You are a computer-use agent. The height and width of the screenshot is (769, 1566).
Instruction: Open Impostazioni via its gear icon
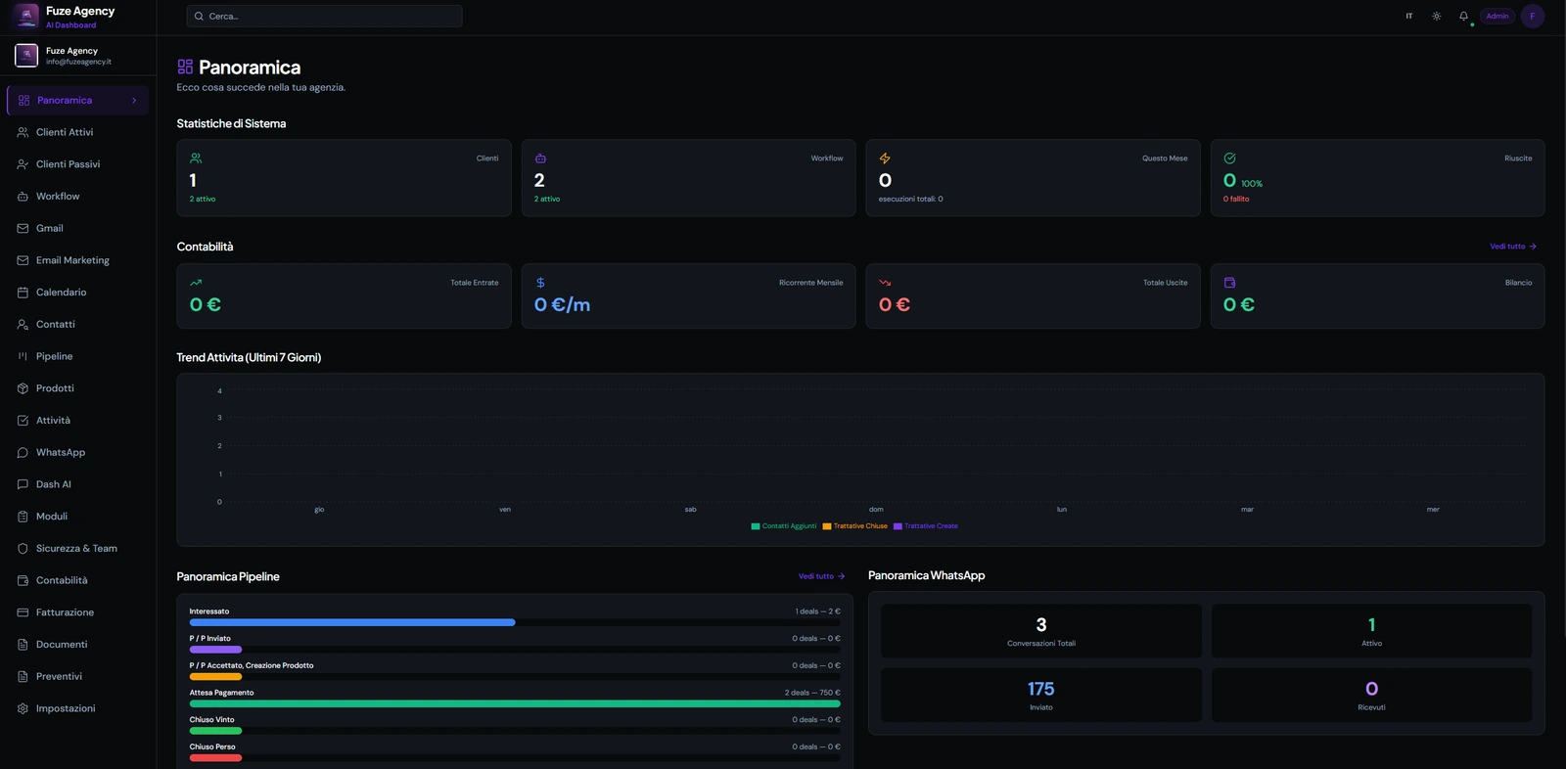click(x=23, y=708)
